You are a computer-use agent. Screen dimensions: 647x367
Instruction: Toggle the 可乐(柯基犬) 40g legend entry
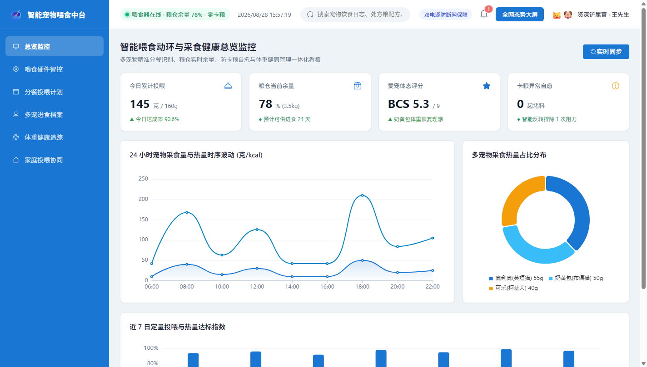tap(513, 288)
